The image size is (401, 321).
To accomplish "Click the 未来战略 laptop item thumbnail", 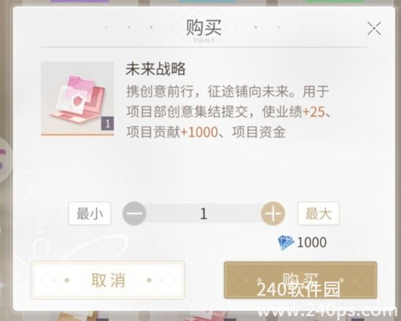I will (x=77, y=99).
